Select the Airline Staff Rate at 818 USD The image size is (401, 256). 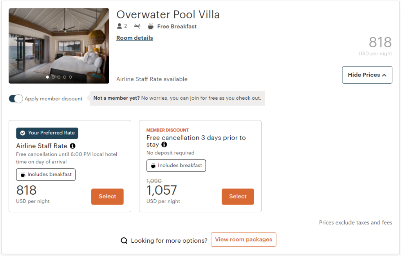tap(107, 197)
